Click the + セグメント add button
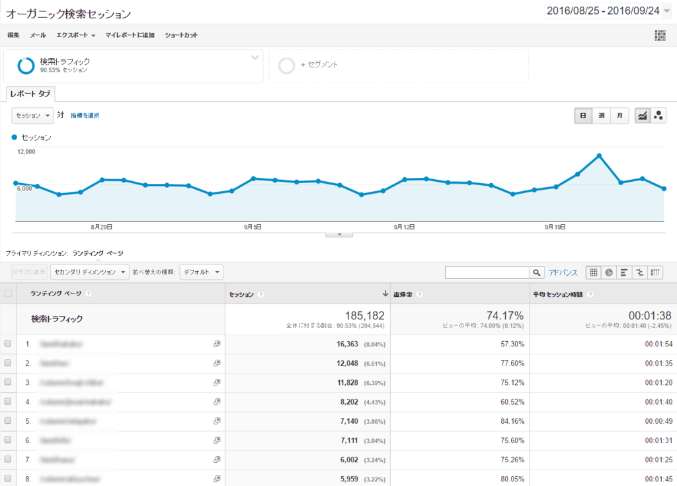Image resolution: width=677 pixels, height=486 pixels. click(x=319, y=64)
